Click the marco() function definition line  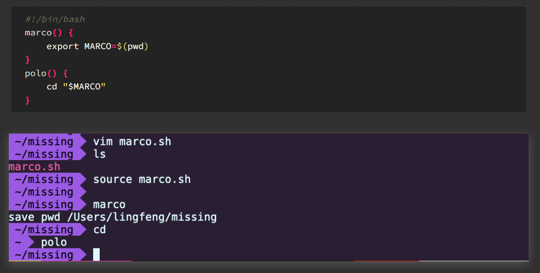click(49, 33)
